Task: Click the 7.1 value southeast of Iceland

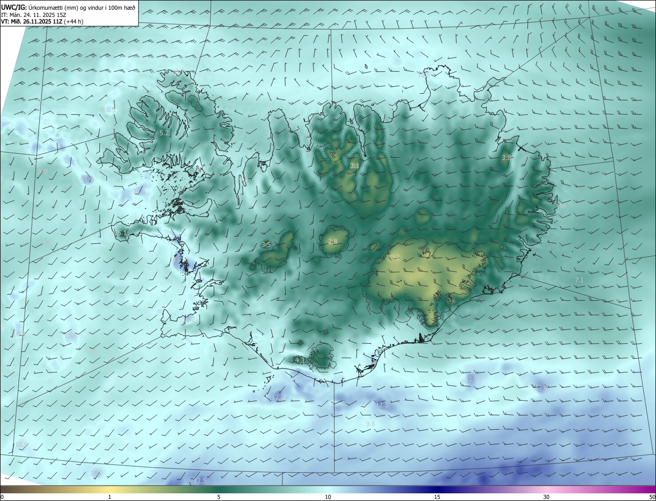Action: pyautogui.click(x=579, y=280)
